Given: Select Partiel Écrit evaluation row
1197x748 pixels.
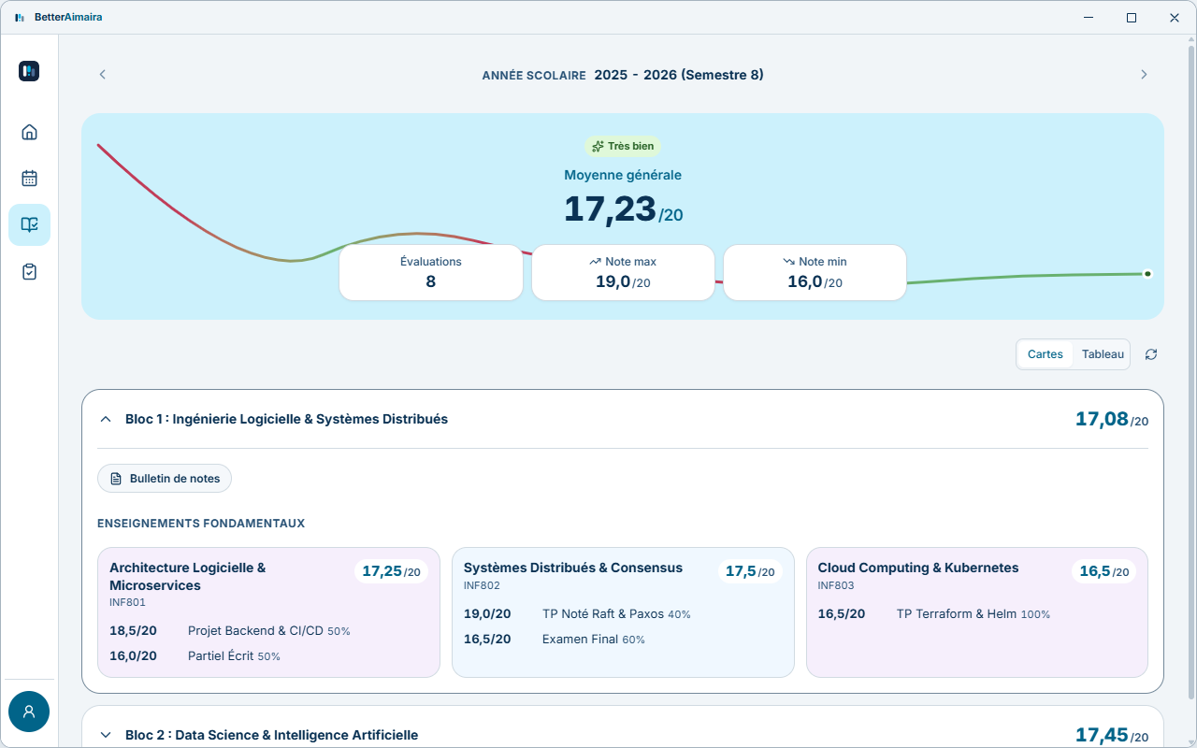Looking at the screenshot, I should pos(268,656).
